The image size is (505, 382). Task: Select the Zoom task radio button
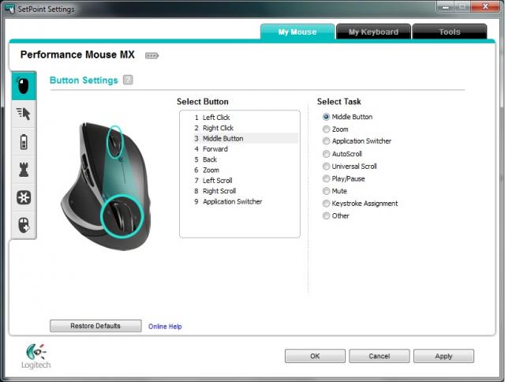pyautogui.click(x=326, y=129)
